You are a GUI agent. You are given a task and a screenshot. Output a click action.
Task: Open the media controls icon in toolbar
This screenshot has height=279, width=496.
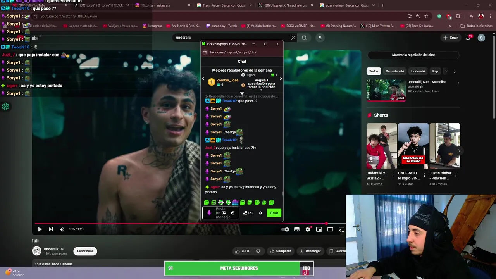coord(471,16)
